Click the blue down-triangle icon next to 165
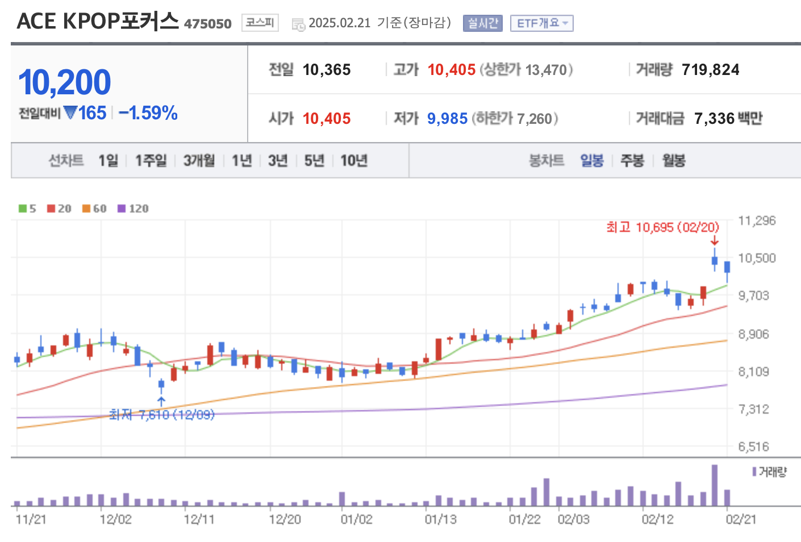The image size is (801, 542). click(70, 112)
